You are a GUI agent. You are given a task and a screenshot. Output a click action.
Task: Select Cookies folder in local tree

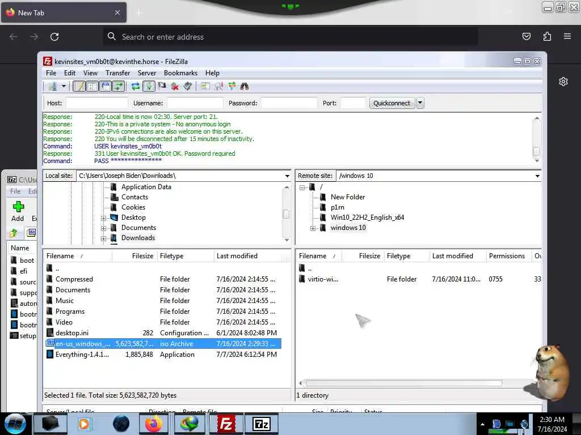[x=133, y=207]
